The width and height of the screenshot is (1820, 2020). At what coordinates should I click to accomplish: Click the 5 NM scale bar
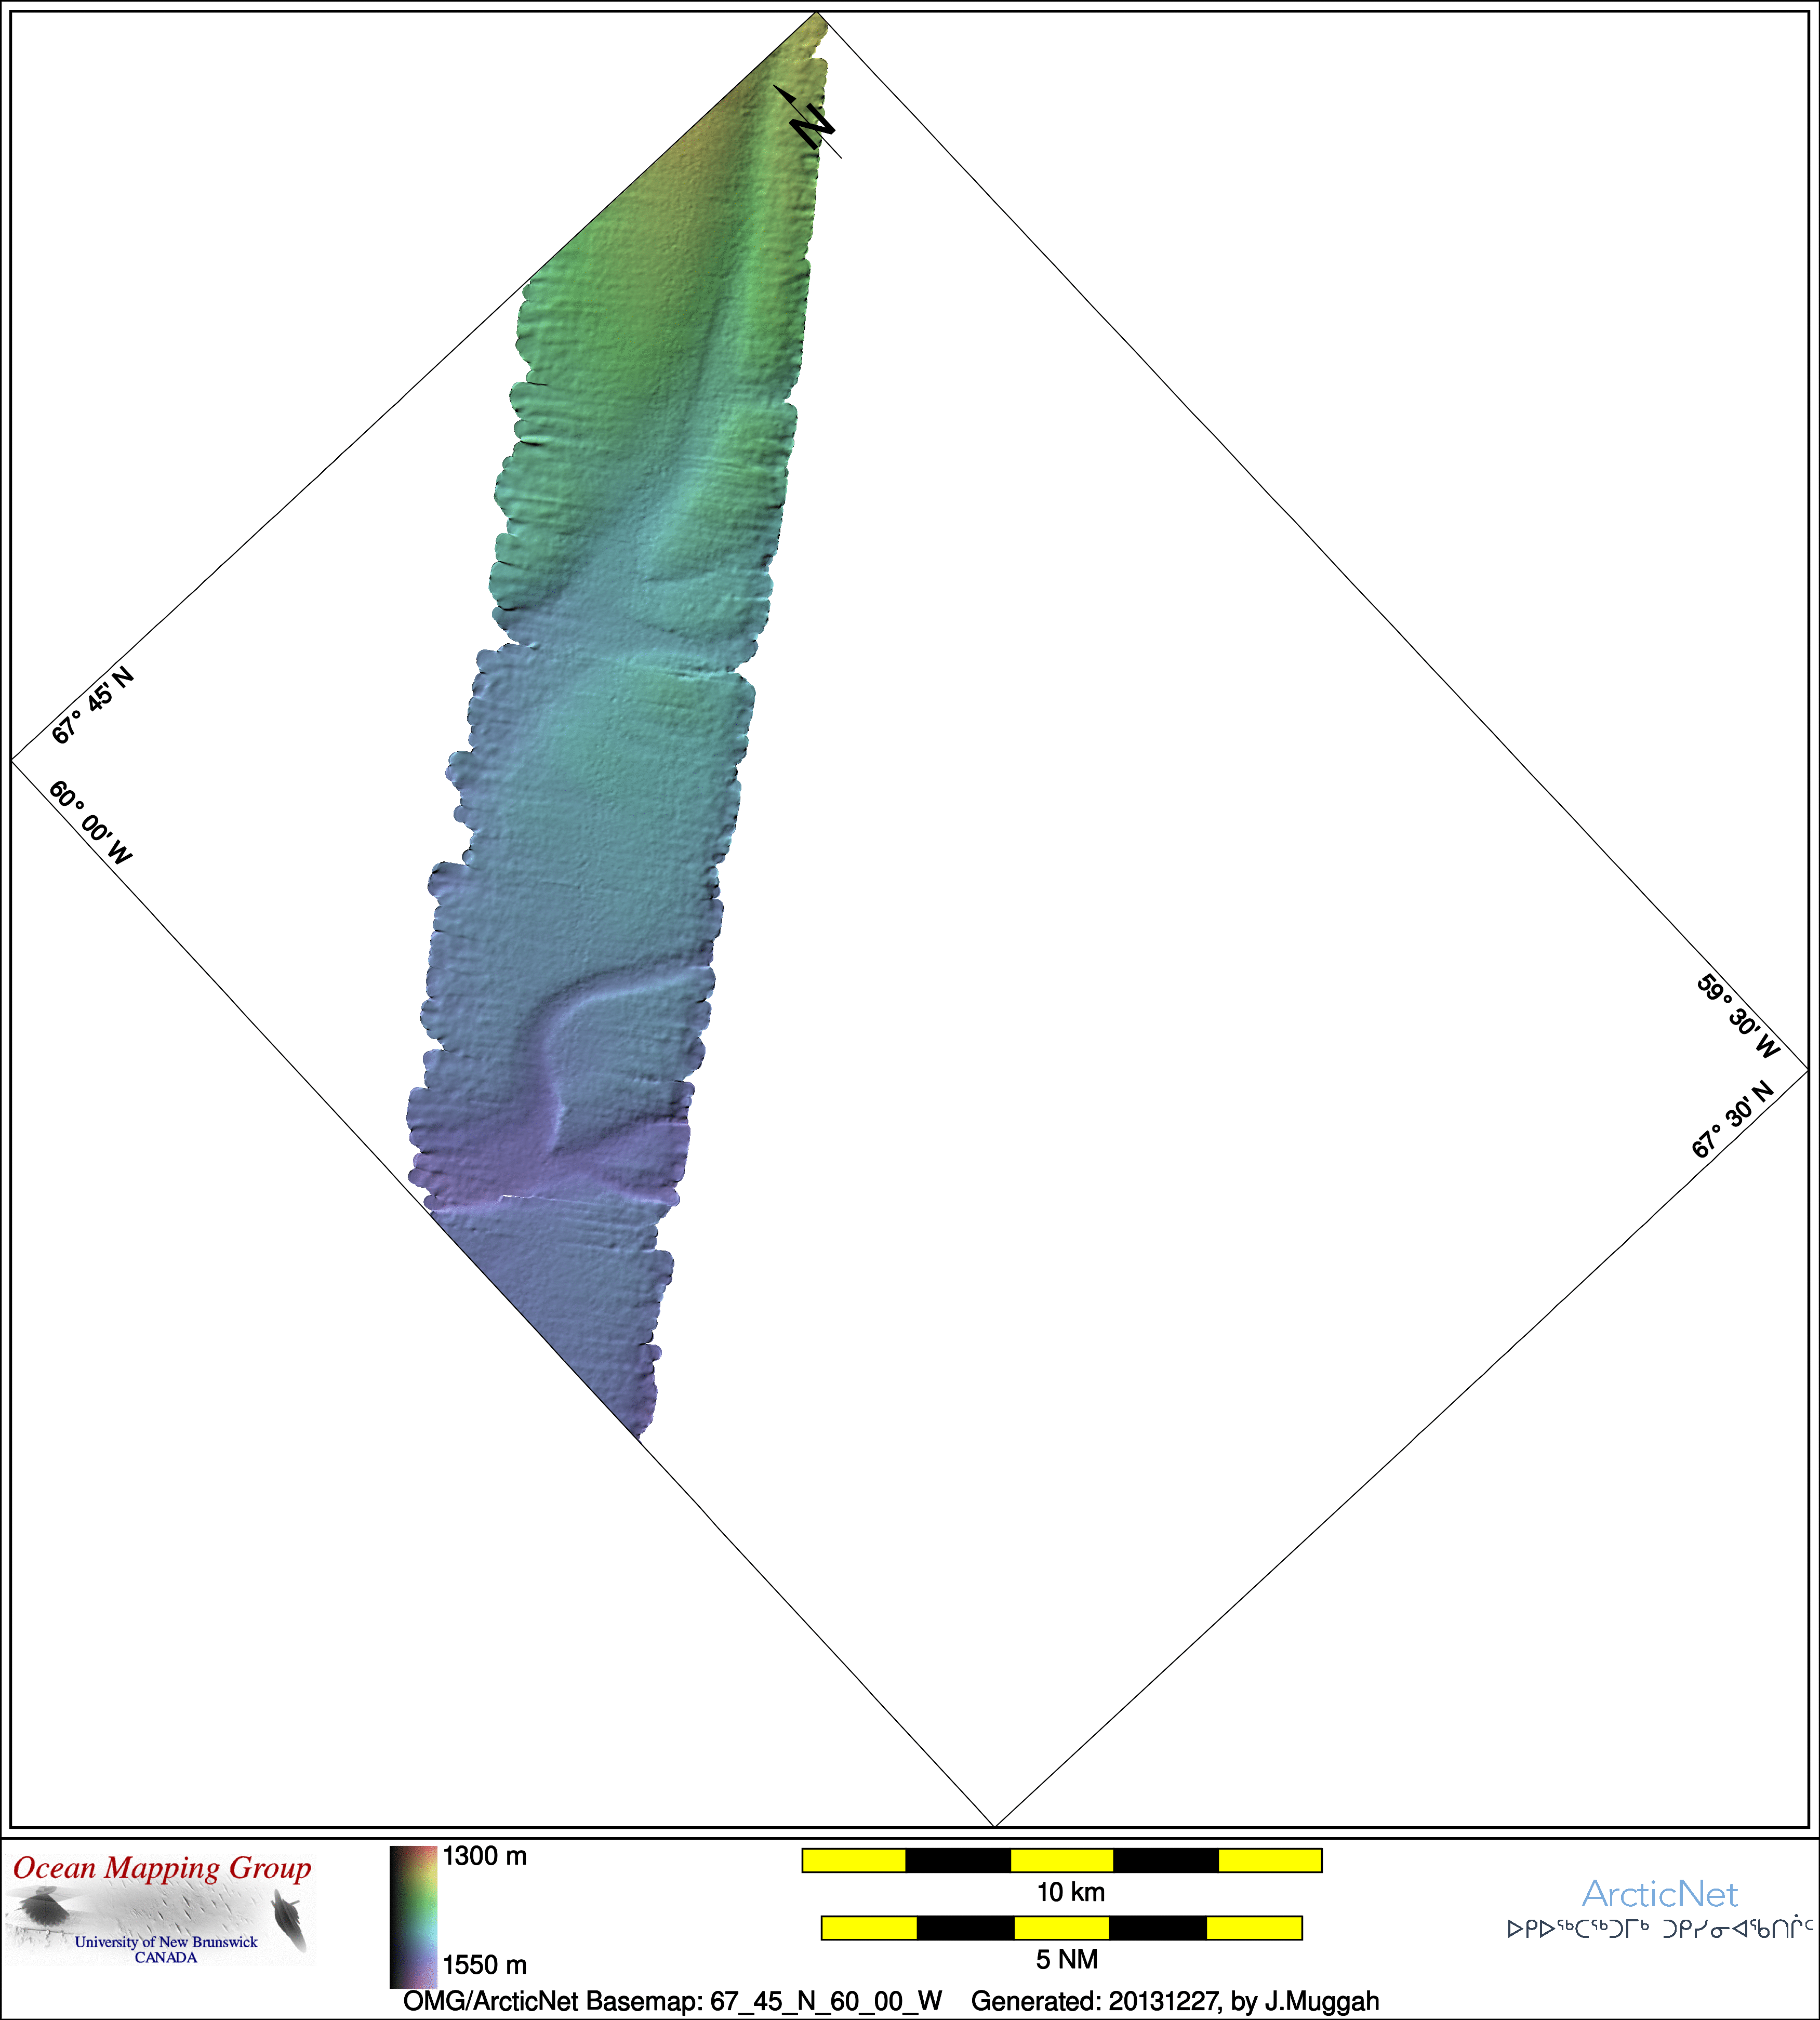pyautogui.click(x=1062, y=1928)
